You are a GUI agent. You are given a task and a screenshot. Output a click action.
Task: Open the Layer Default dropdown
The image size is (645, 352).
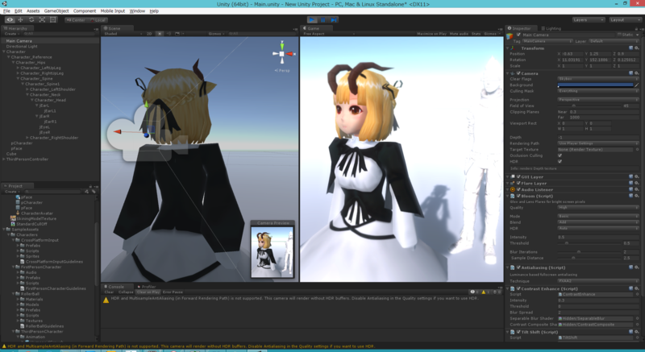pyautogui.click(x=614, y=41)
